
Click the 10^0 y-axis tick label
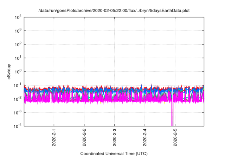18,71
